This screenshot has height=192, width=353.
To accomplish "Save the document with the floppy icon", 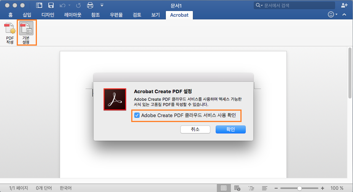I will [x=51, y=5].
